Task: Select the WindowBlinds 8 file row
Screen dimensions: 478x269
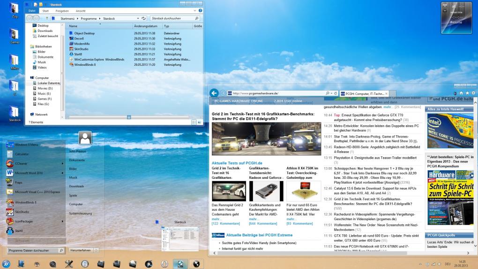Action: click(x=131, y=65)
